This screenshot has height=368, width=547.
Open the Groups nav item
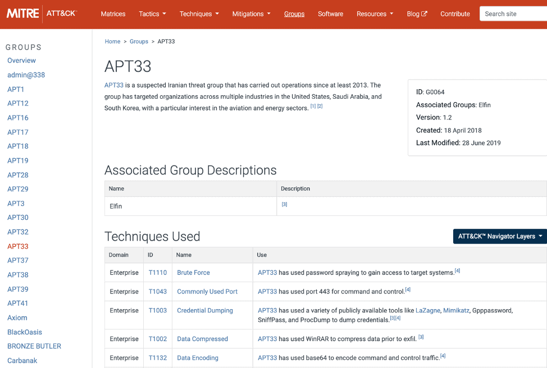pyautogui.click(x=294, y=14)
